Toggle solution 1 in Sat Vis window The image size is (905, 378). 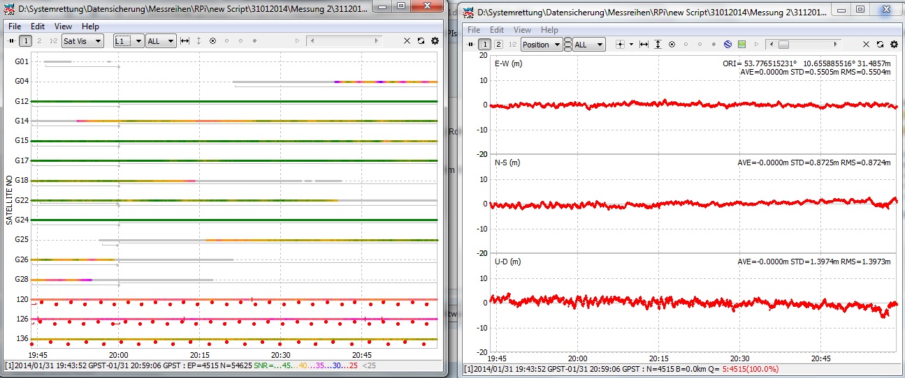[x=25, y=41]
